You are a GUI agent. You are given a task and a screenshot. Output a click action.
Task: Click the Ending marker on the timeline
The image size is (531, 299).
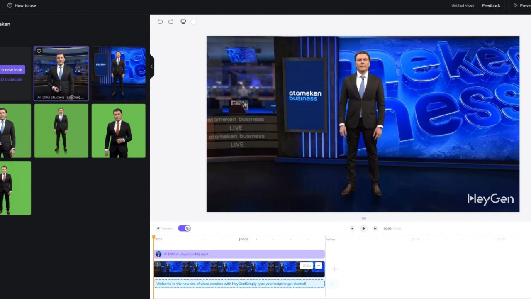[x=330, y=240]
